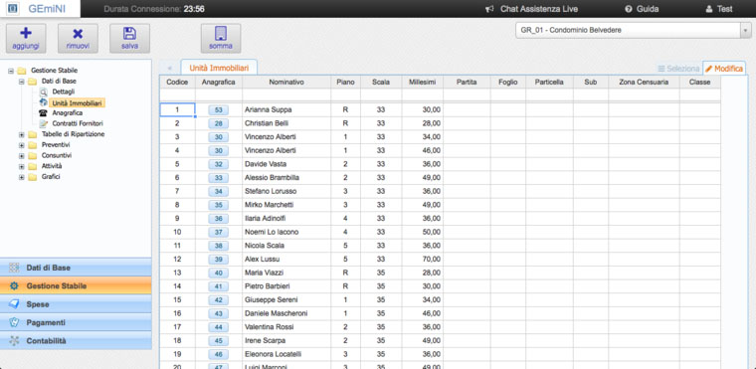Expand the Tabelle di Ripartizione folder
This screenshot has width=756, height=369.
click(21, 134)
